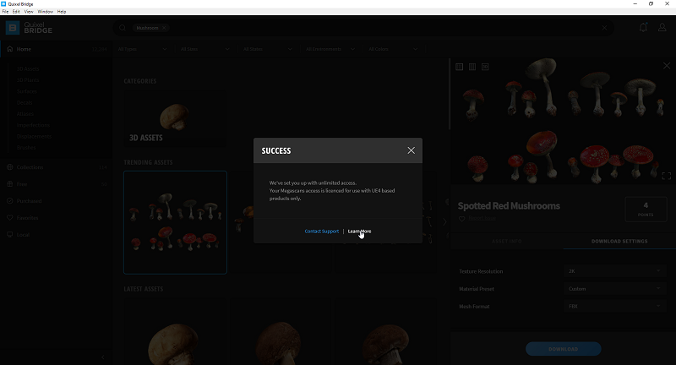Select Atlases in the sidebar
The image size is (676, 365).
tap(25, 114)
